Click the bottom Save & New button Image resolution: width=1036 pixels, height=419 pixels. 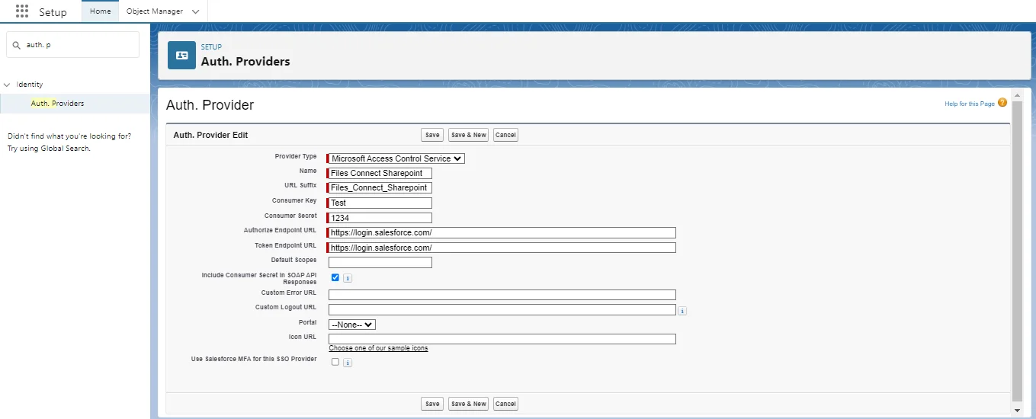tap(468, 404)
